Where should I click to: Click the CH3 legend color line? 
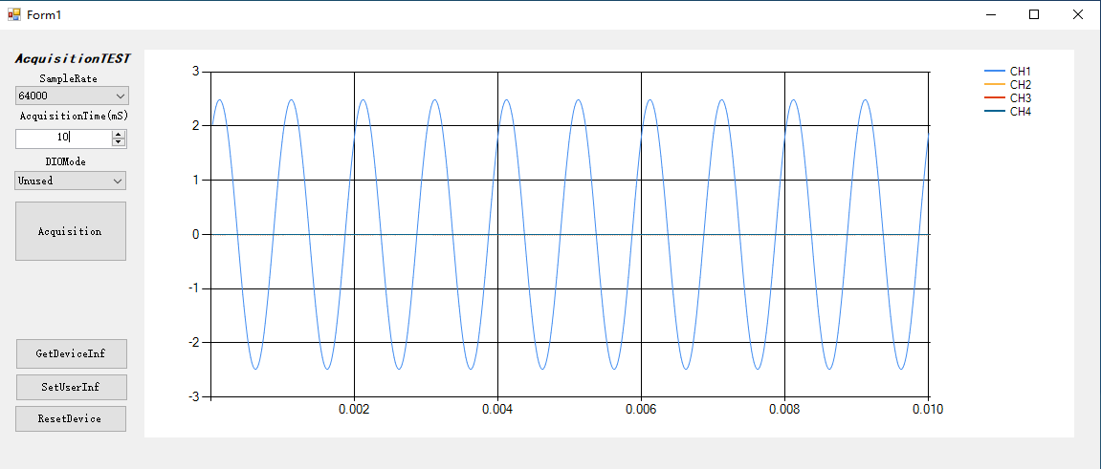coord(995,98)
